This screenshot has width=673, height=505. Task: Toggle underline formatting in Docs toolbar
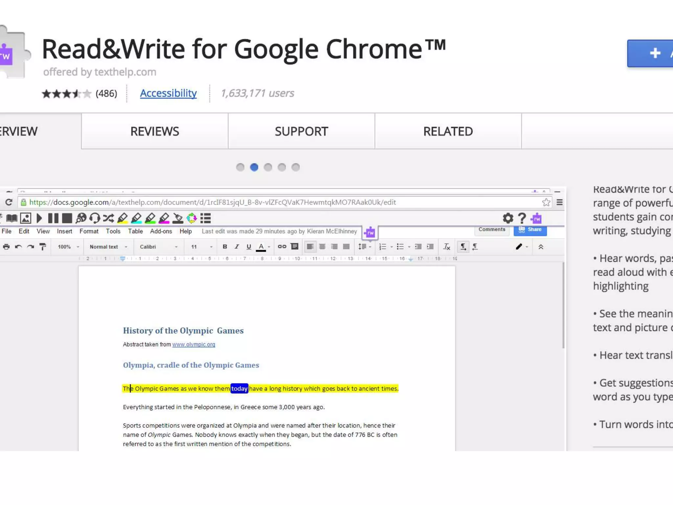(x=249, y=247)
